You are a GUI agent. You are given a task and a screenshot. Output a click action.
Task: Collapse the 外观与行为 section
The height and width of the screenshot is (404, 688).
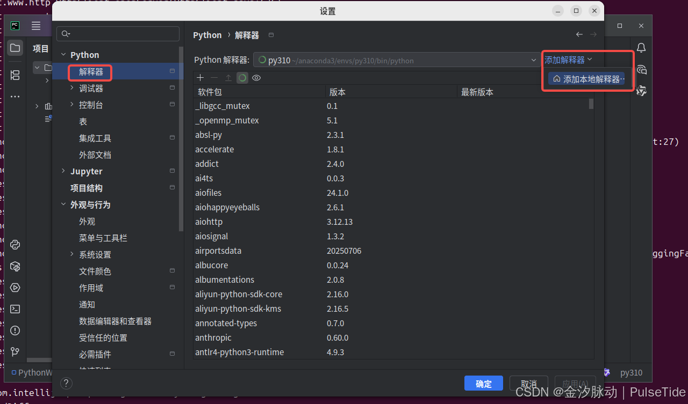click(x=63, y=204)
